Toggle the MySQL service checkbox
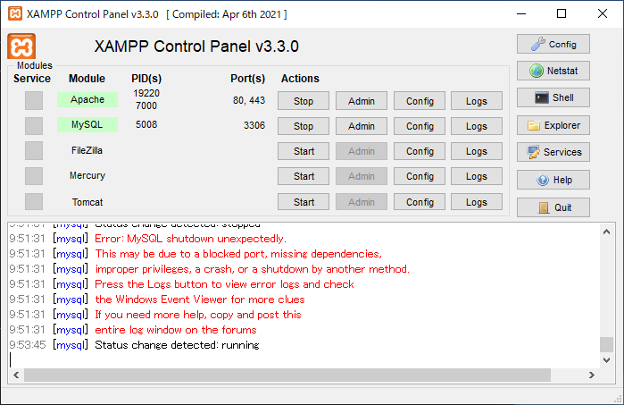Viewport: 624px width, 405px height. 34,125
